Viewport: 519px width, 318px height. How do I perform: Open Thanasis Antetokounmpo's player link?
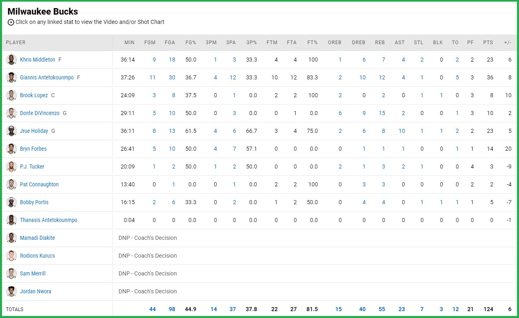49,220
